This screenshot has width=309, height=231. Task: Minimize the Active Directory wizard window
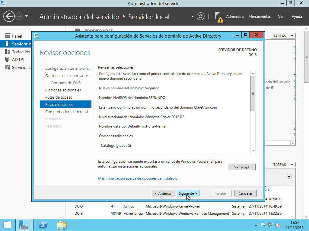[237, 35]
